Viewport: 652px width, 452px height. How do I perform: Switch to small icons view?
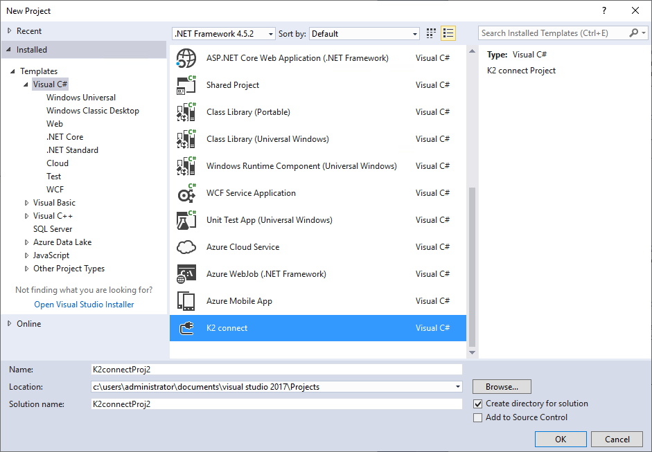coord(431,33)
